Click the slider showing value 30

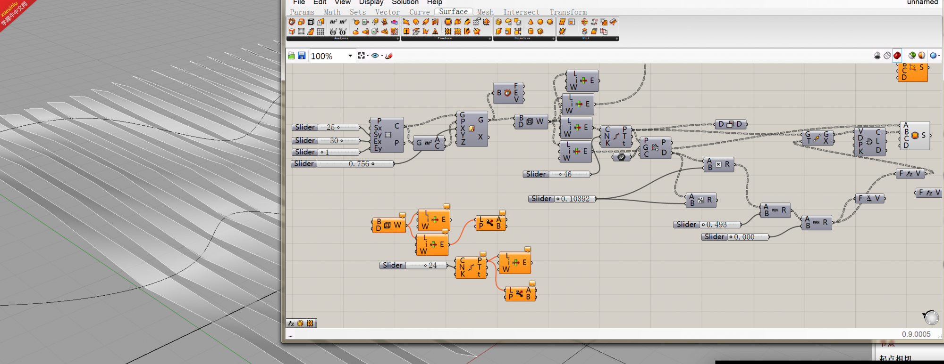(x=325, y=140)
